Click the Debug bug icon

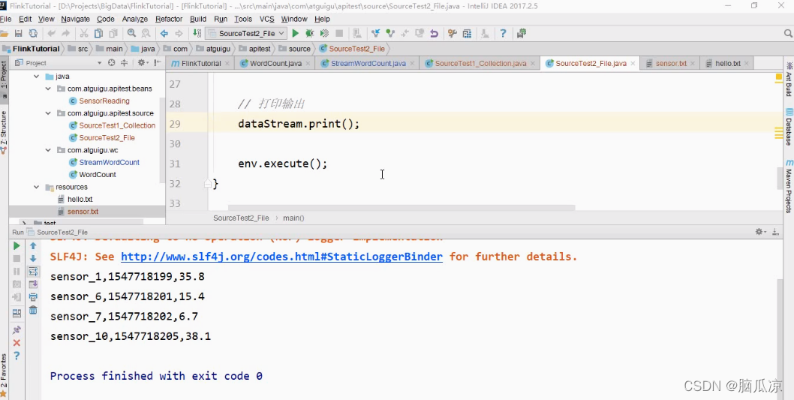[x=310, y=34]
